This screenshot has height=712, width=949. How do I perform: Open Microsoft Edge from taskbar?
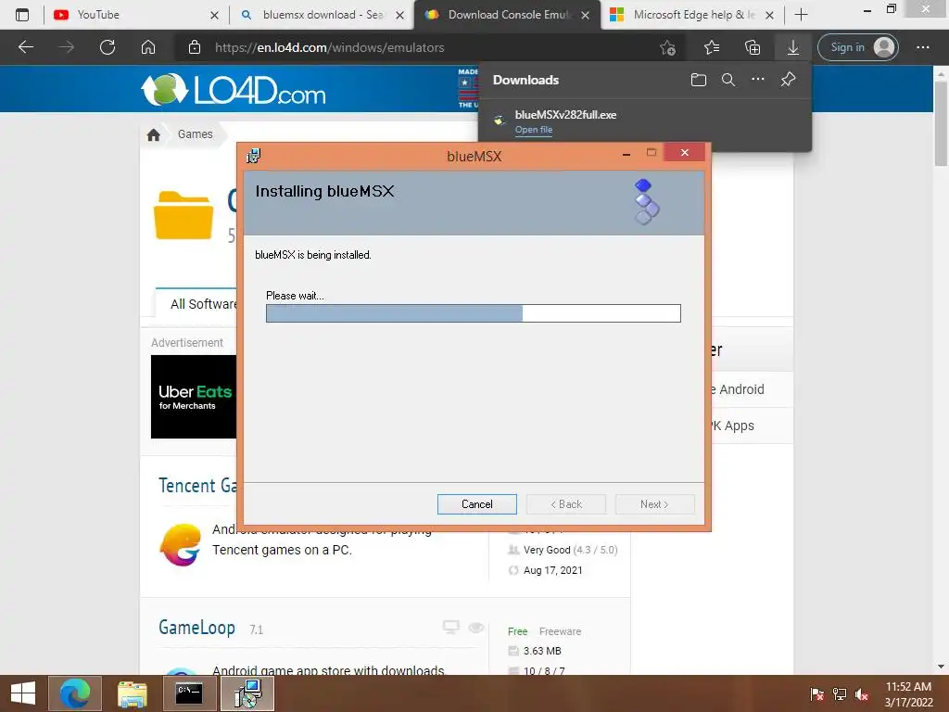75,693
